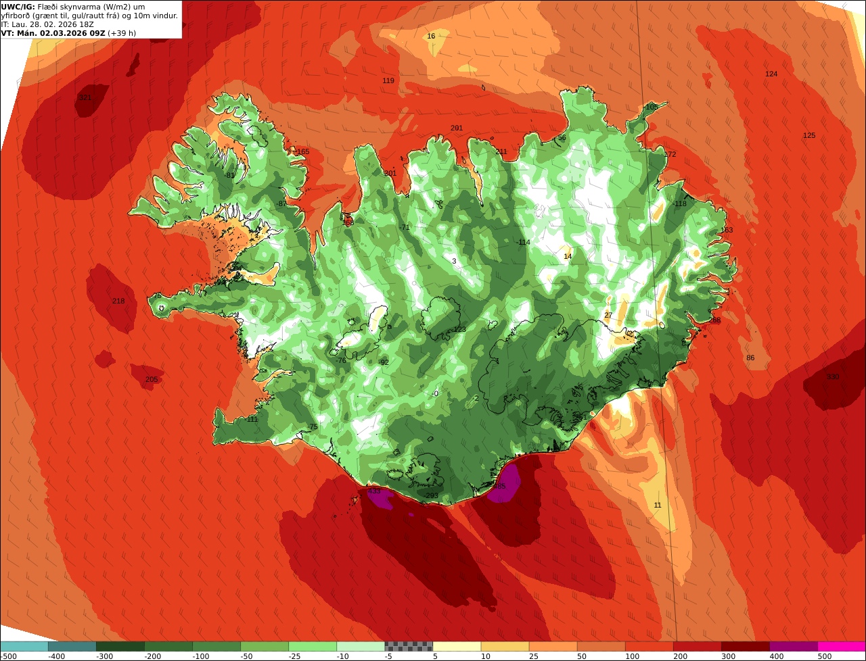Click the map value '124' in the northeast sea
The width and height of the screenshot is (866, 661).
pyautogui.click(x=771, y=74)
